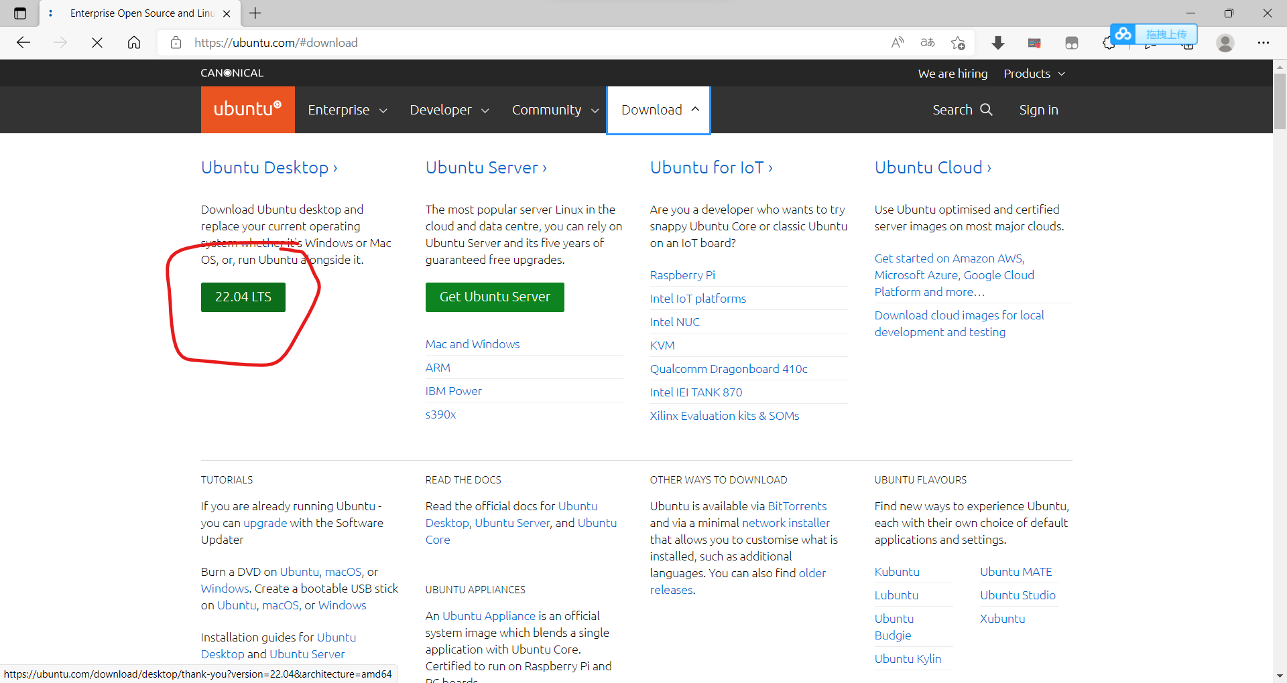
Task: Open the Tampermonkey extension icon
Action: pos(1072,43)
